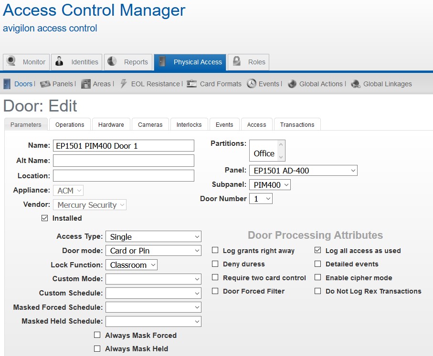This screenshot has width=433, height=356.
Task: Open Card Formats via its icon
Action: [x=191, y=84]
